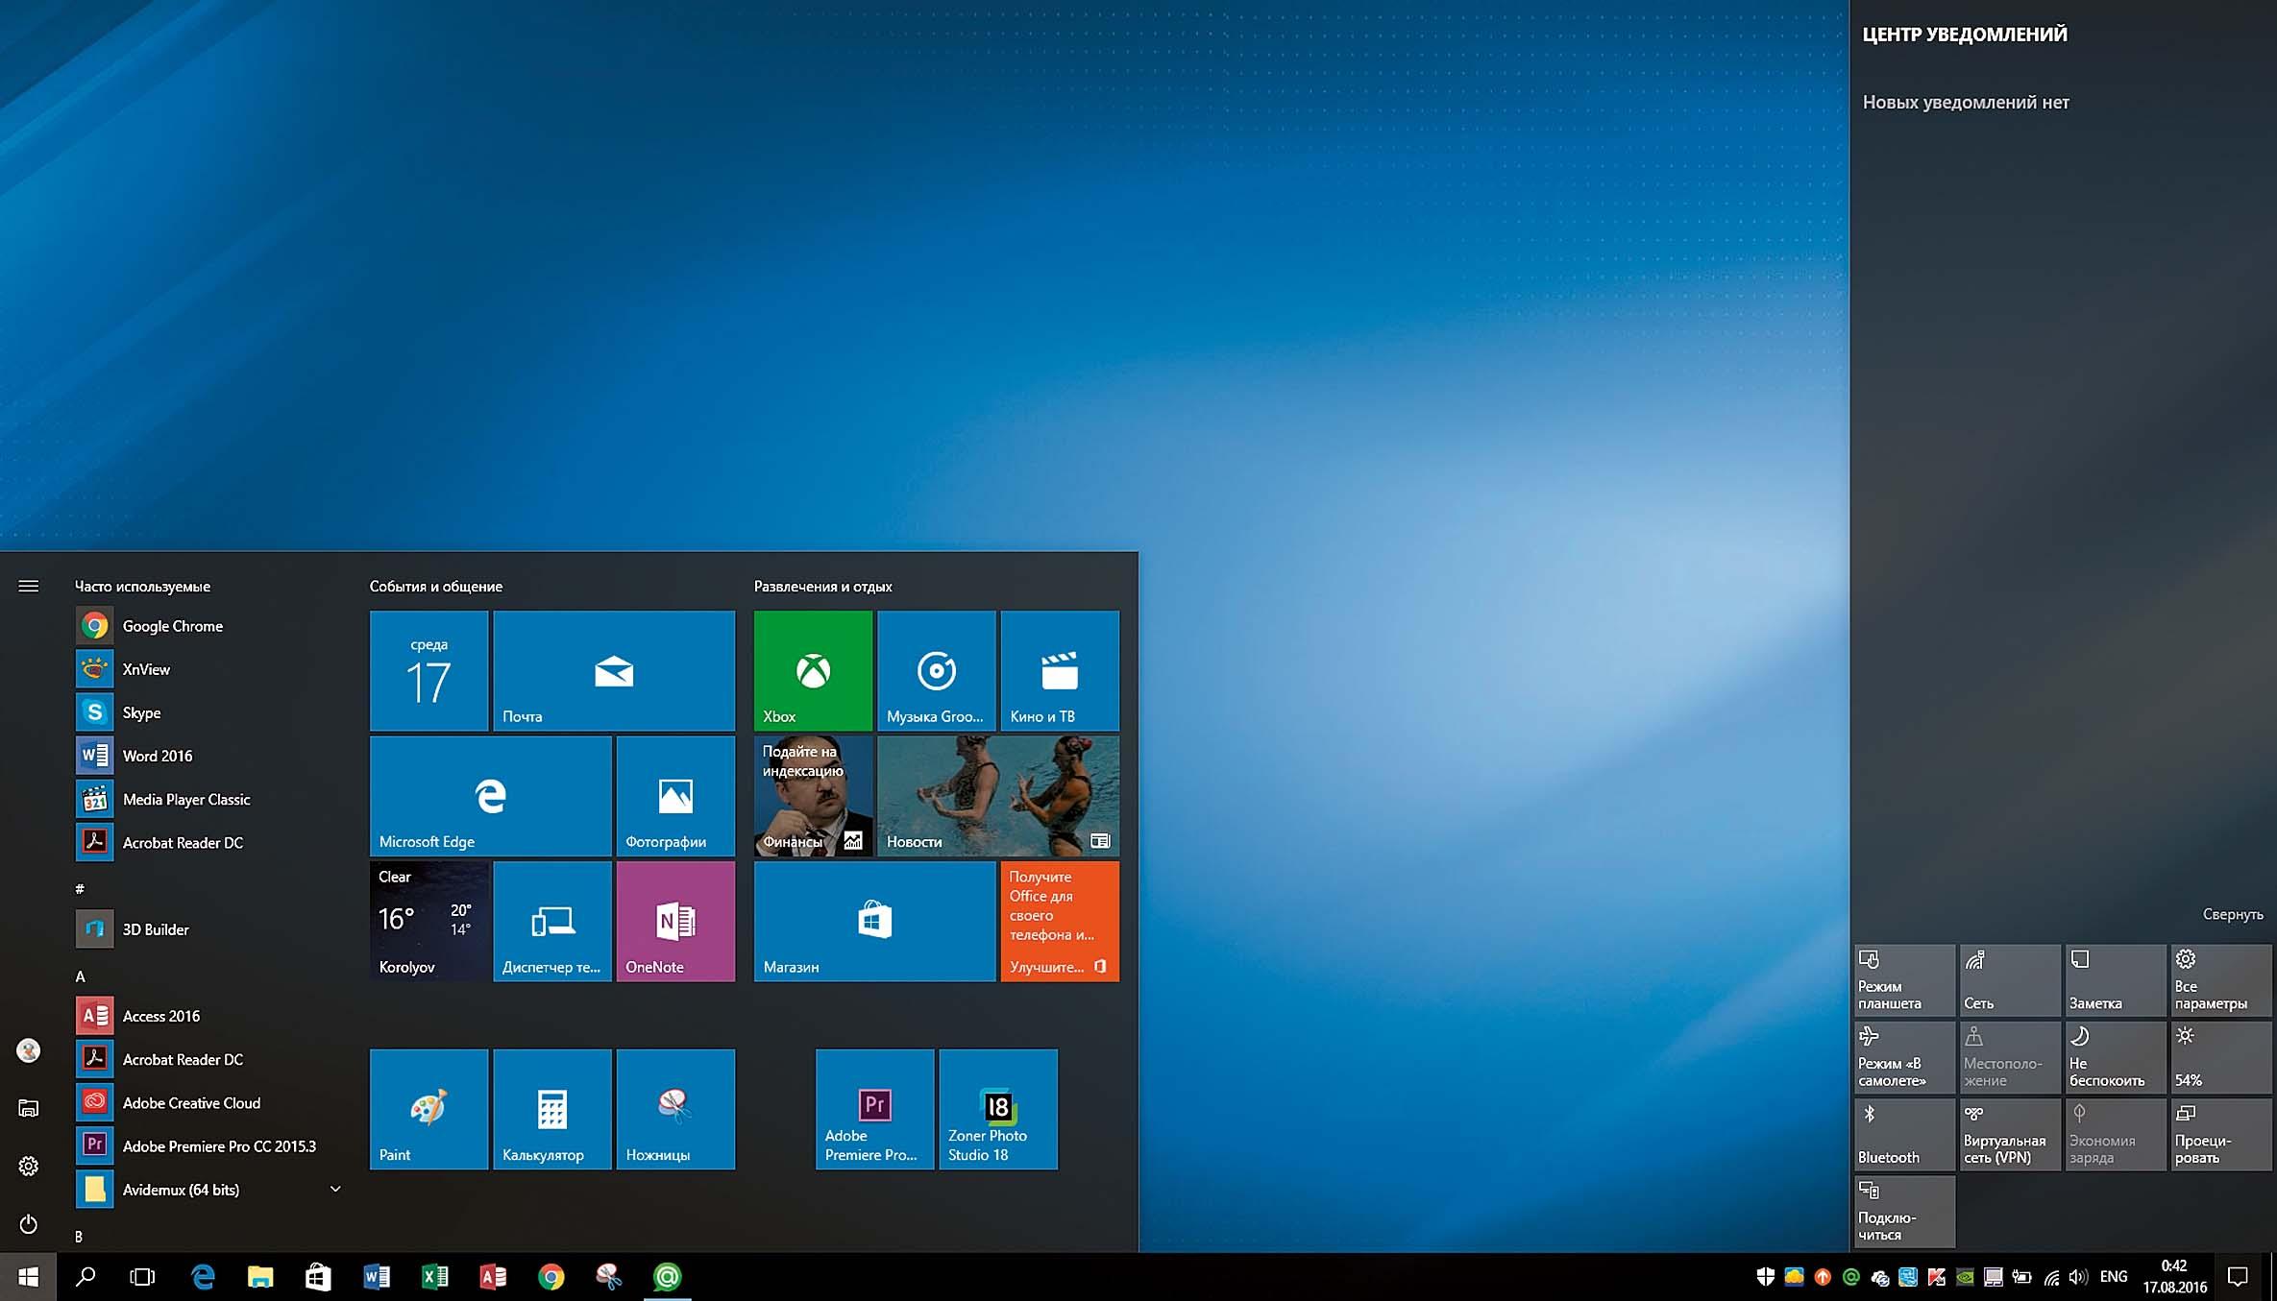Open the letter A app list index

pos(81,976)
